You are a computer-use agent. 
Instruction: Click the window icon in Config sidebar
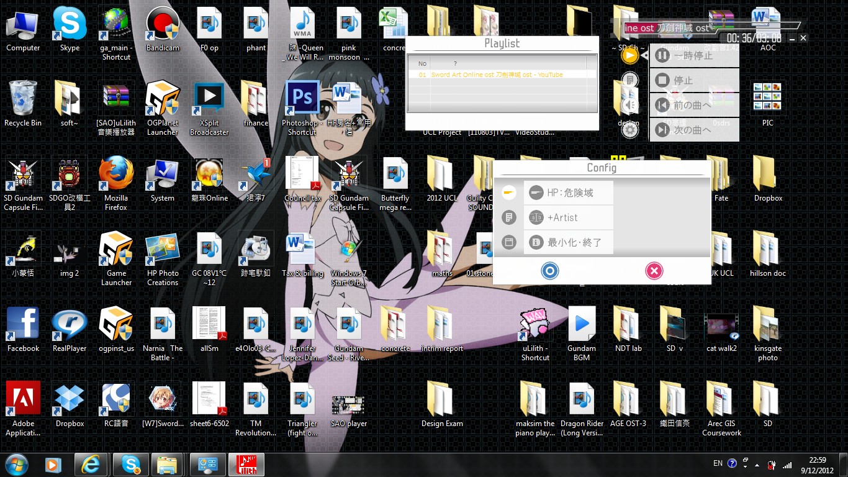click(x=508, y=242)
